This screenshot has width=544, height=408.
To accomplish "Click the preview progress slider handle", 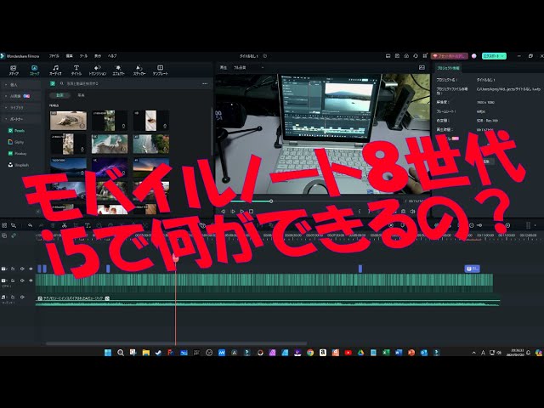I will click(271, 201).
